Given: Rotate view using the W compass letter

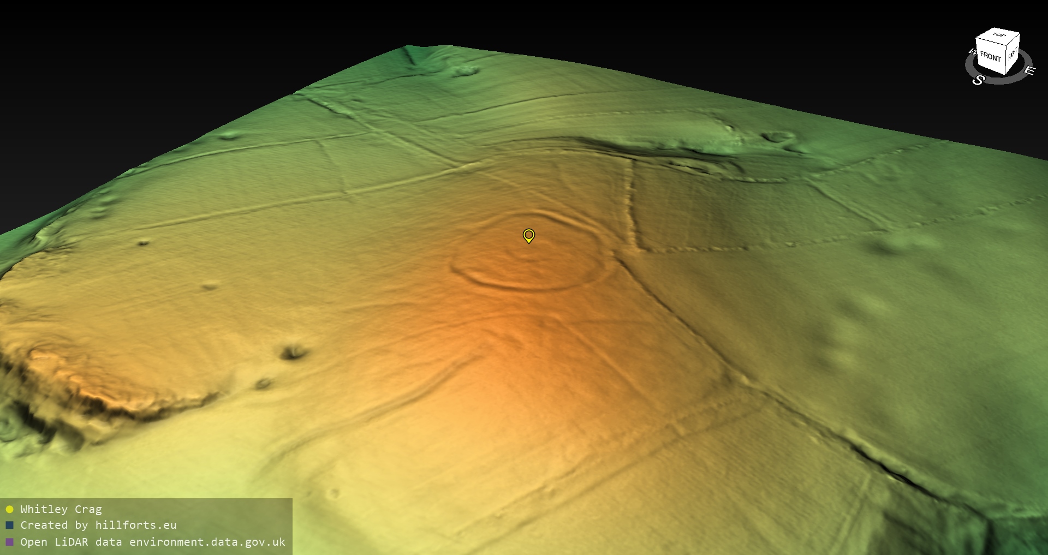Looking at the screenshot, I should [x=972, y=52].
